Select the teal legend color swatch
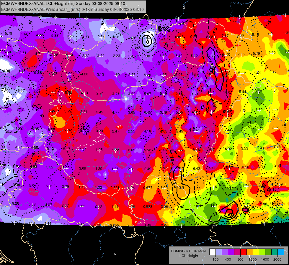Screen dimensions: 289x265 click(x=275, y=252)
